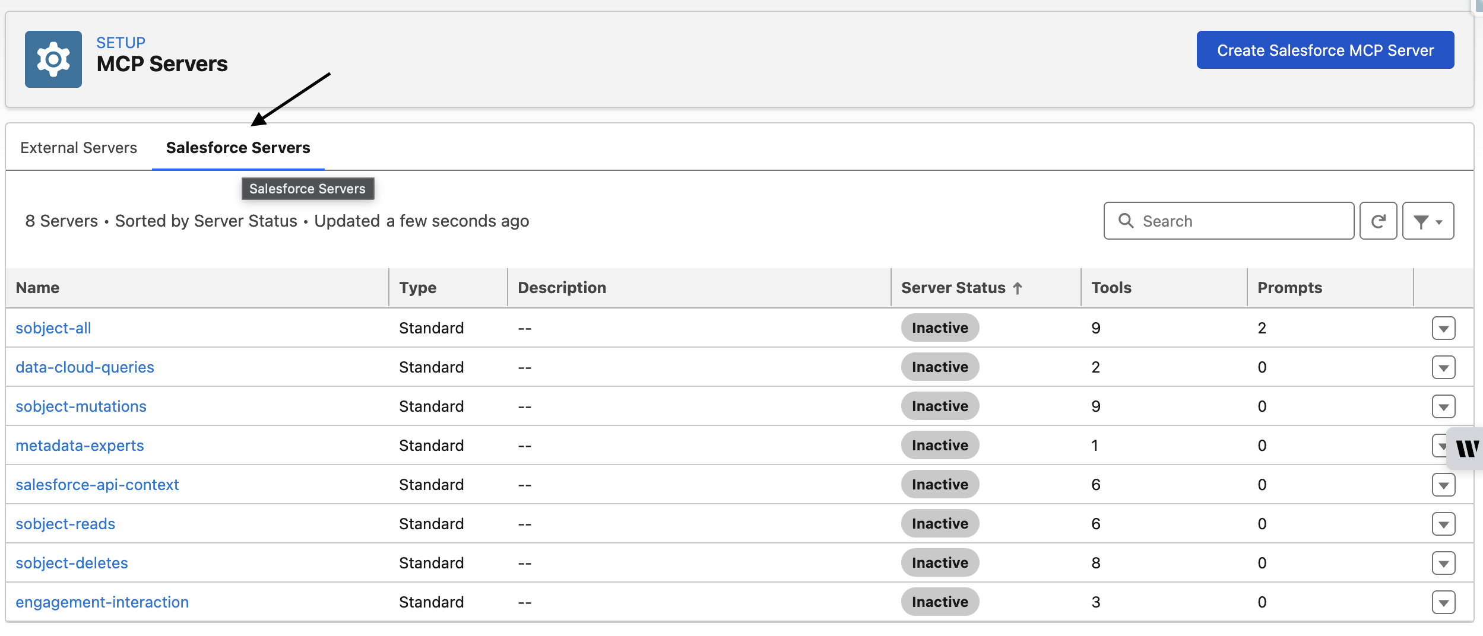Click the Tools count 3 for engagement-interaction
Viewport: 1483px width, 636px height.
point(1096,602)
